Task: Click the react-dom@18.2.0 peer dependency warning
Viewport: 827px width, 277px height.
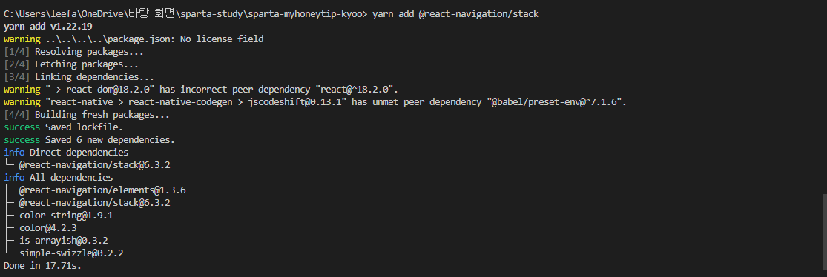Action: click(201, 90)
